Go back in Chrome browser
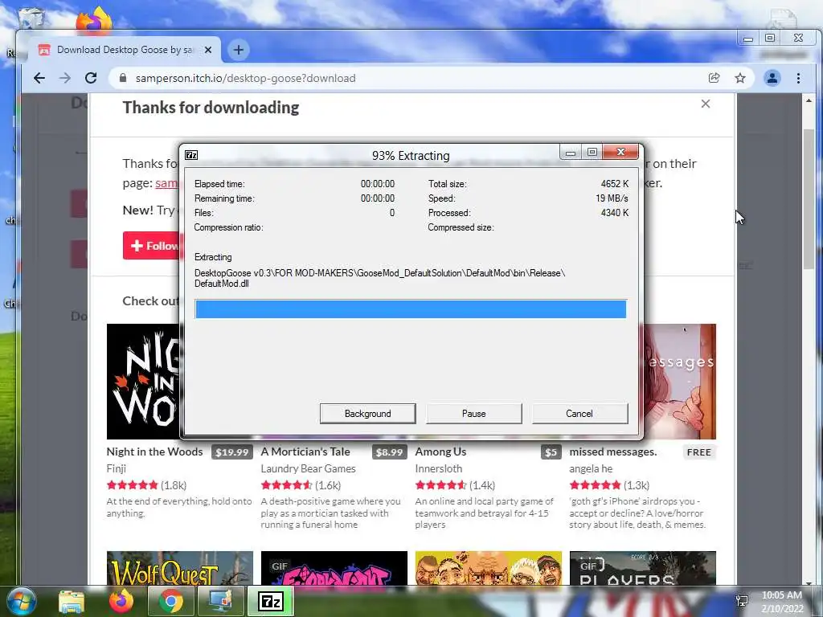 [39, 78]
